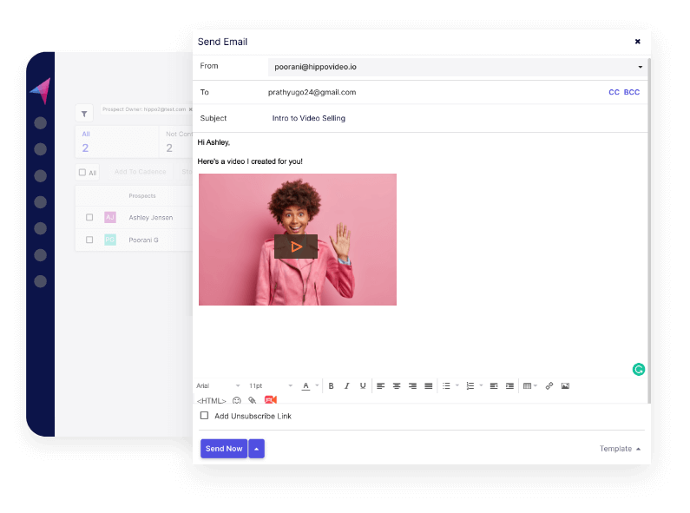Image resolution: width=690 pixels, height=513 pixels.
Task: Center-align the email text
Action: click(x=397, y=386)
